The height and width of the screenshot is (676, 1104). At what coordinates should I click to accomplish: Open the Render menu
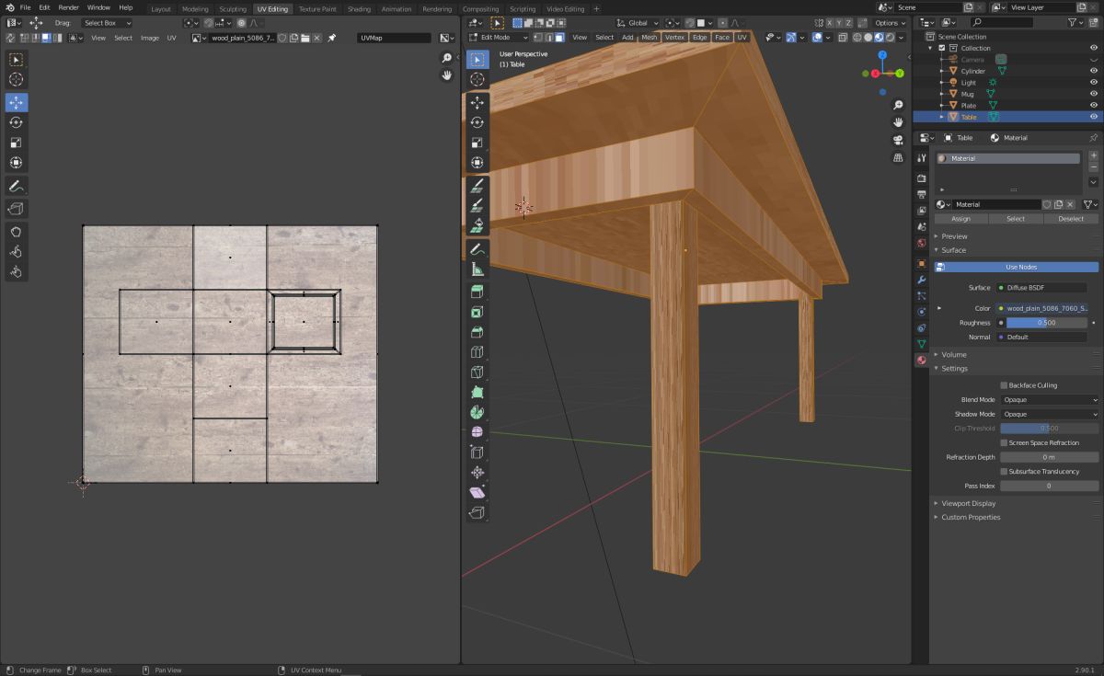click(x=69, y=7)
